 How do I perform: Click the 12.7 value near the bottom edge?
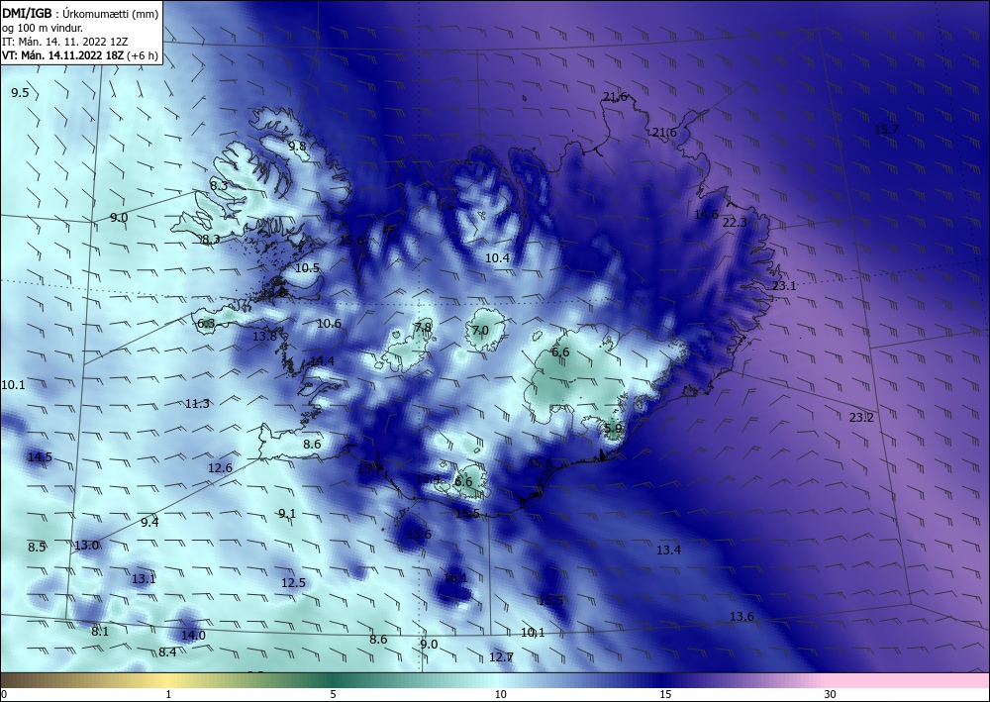(501, 657)
